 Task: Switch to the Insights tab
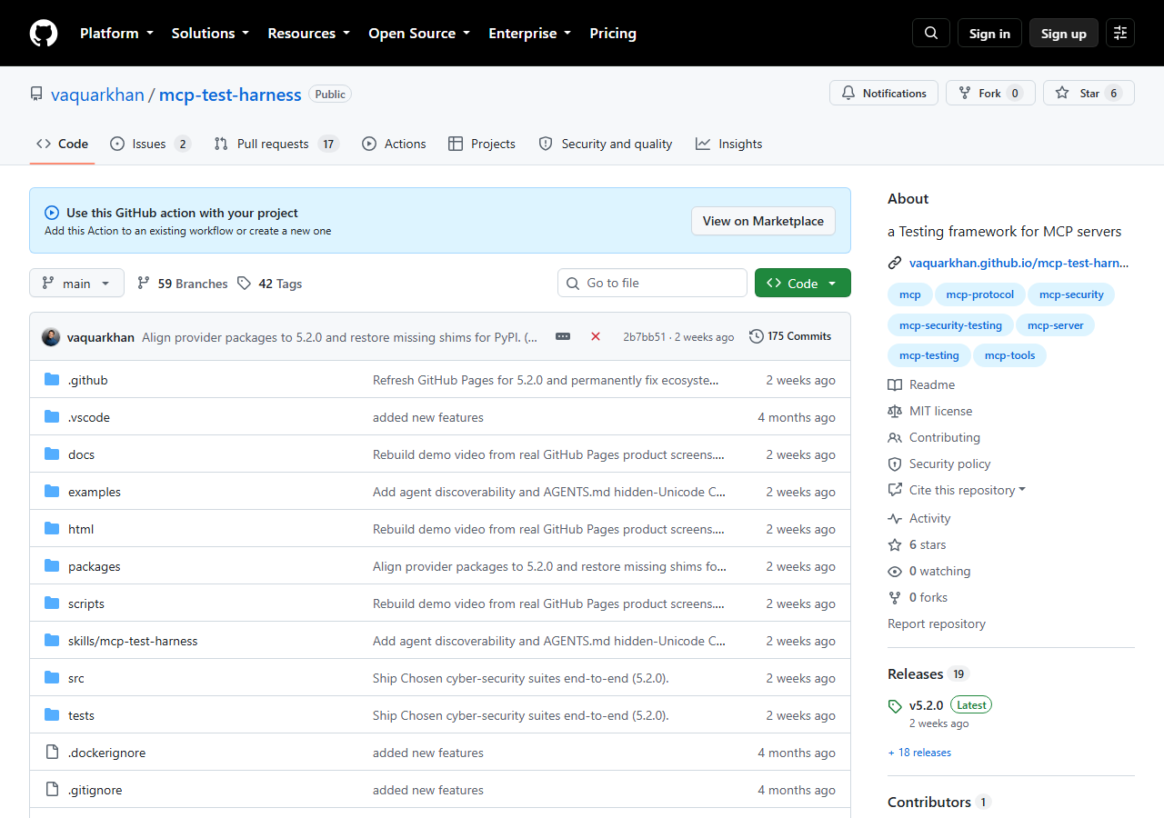coord(729,144)
